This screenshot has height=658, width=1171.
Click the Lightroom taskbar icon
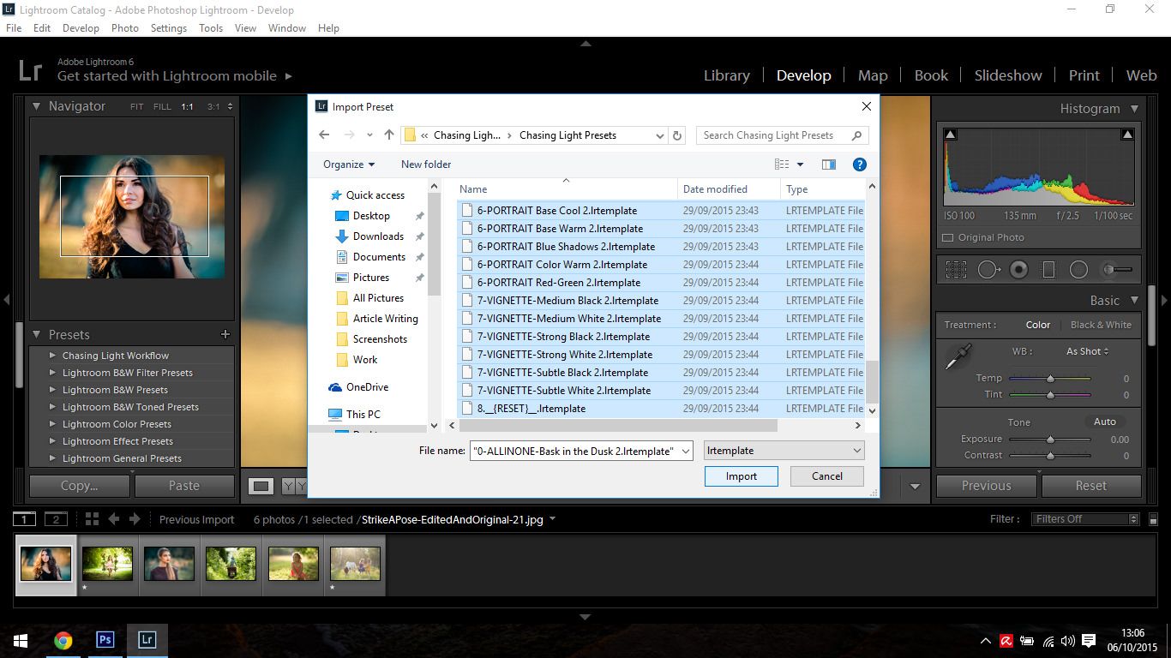(147, 640)
